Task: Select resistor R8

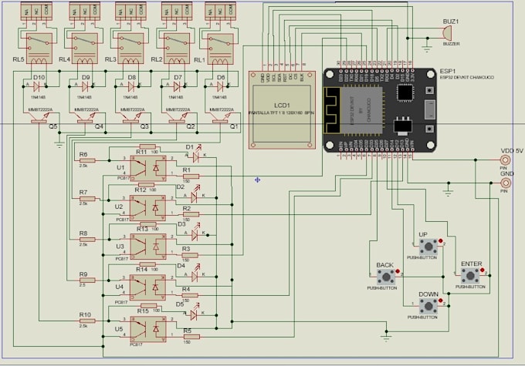Action: (x=88, y=240)
